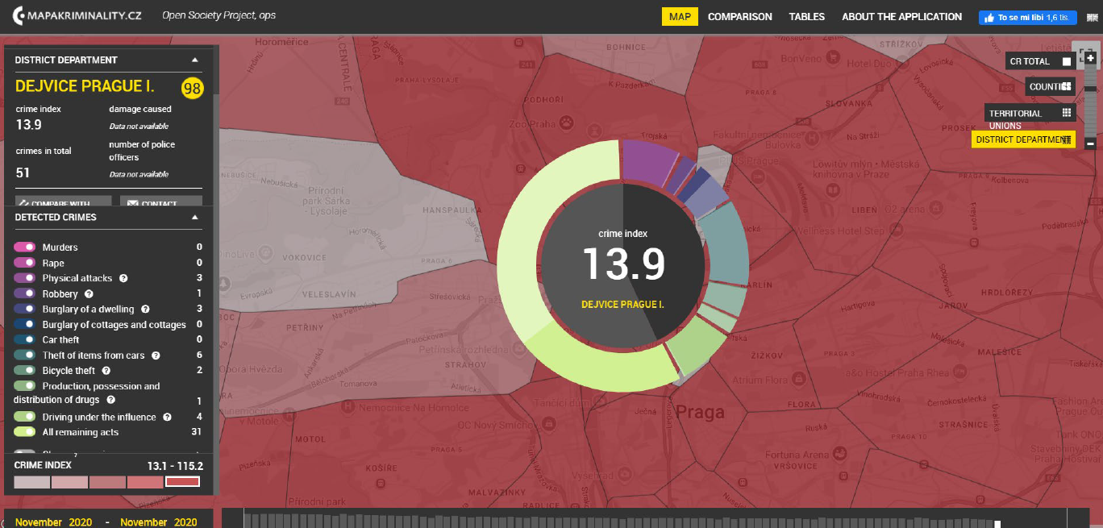The height and width of the screenshot is (528, 1103).
Task: Toggle Car theft crime filter
Action: click(24, 340)
